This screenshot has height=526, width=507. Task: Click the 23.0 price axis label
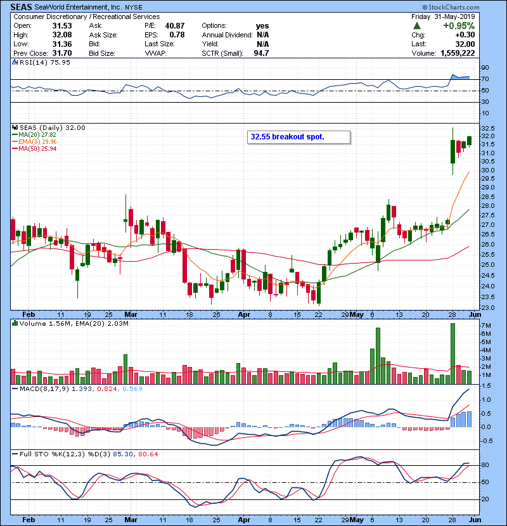click(487, 307)
